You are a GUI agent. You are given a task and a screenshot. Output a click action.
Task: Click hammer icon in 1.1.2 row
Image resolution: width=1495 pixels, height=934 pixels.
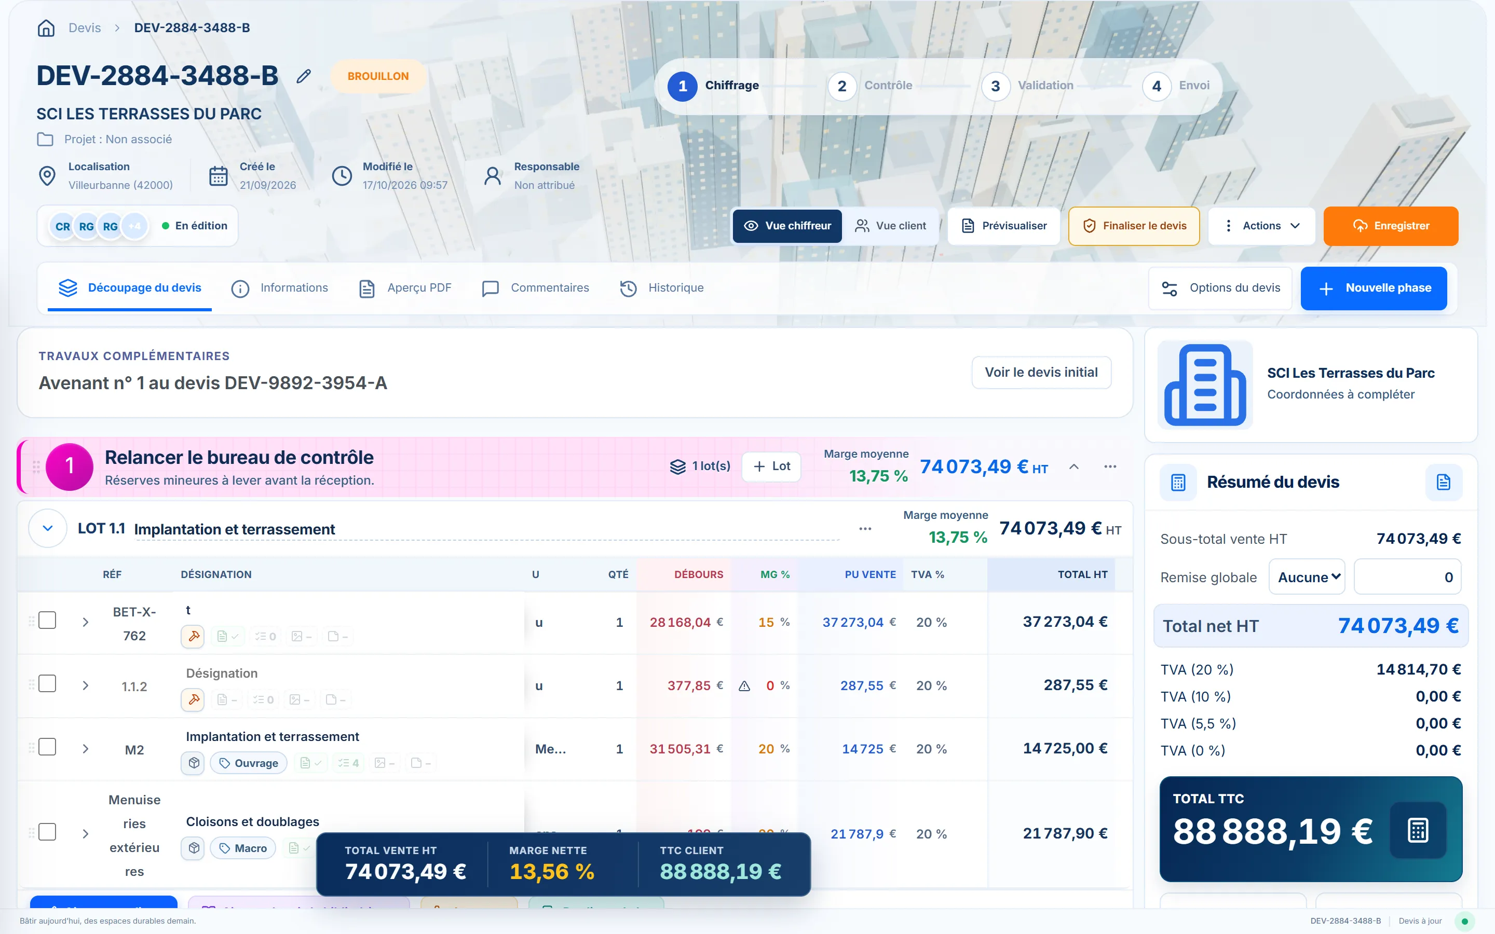(193, 699)
